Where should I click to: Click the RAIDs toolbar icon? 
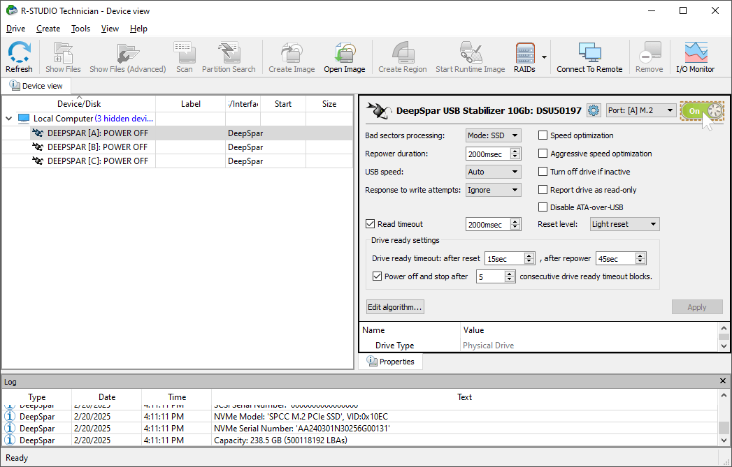525,57
